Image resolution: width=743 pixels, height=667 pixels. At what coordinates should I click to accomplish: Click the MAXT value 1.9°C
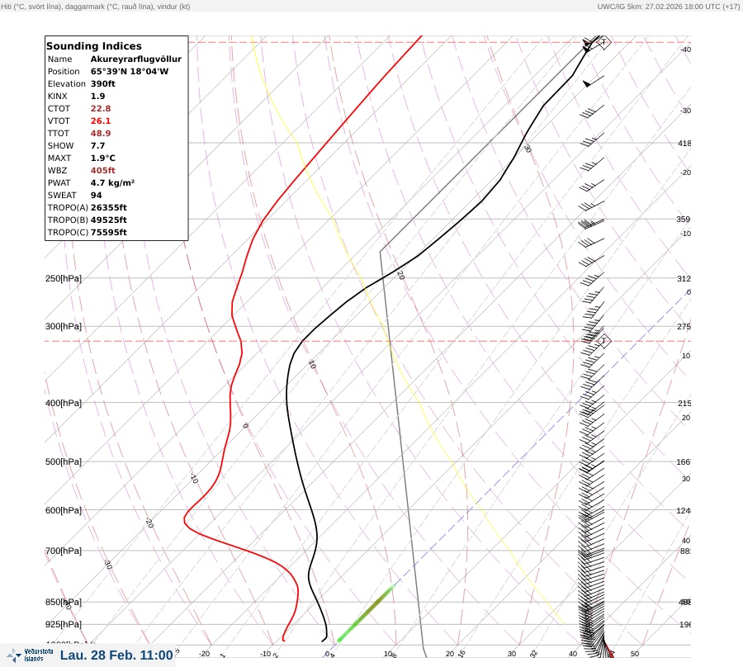(103, 158)
